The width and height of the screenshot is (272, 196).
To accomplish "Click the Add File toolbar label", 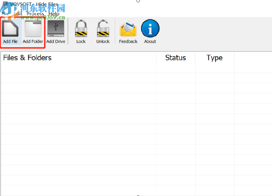I will (10, 41).
